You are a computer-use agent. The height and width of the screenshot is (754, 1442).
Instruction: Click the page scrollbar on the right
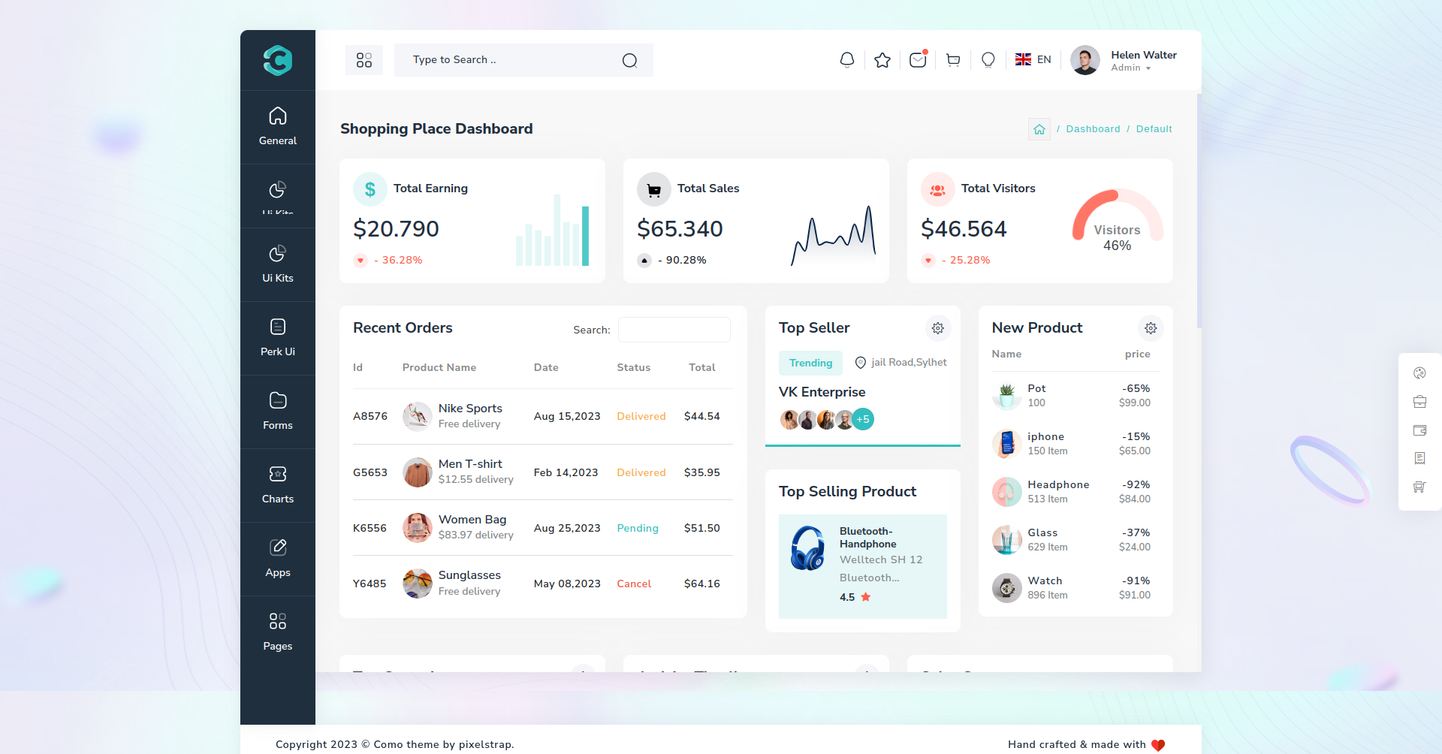click(1199, 210)
